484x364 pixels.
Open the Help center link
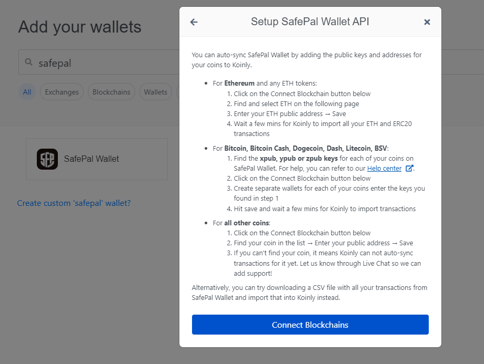tap(384, 168)
